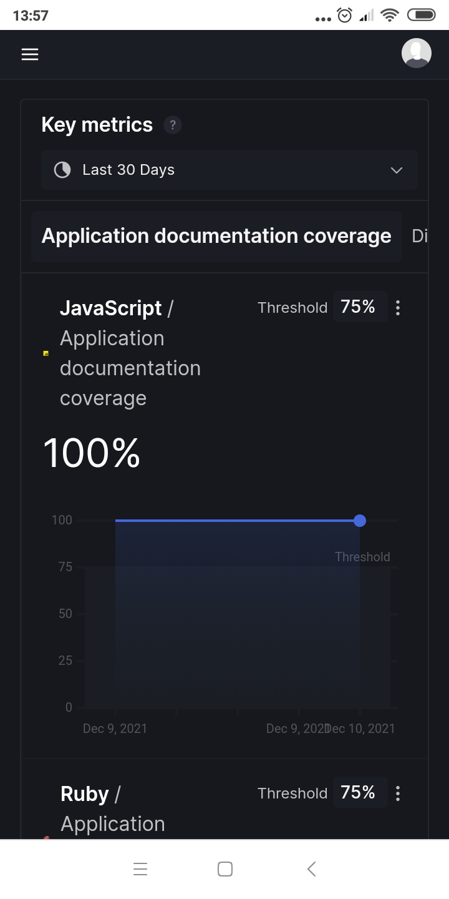
Task: Open the hamburger navigation menu
Action: pyautogui.click(x=30, y=54)
